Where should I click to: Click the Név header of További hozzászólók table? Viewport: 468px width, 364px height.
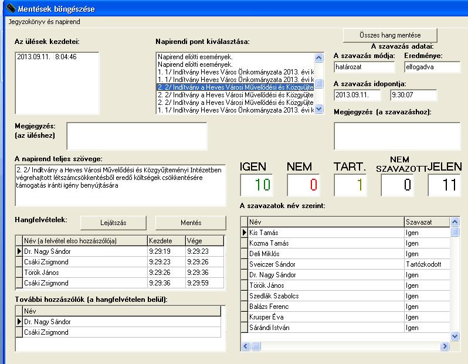[122, 311]
